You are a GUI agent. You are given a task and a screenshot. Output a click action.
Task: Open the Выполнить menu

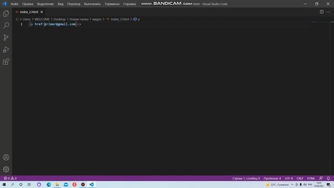[x=92, y=4]
